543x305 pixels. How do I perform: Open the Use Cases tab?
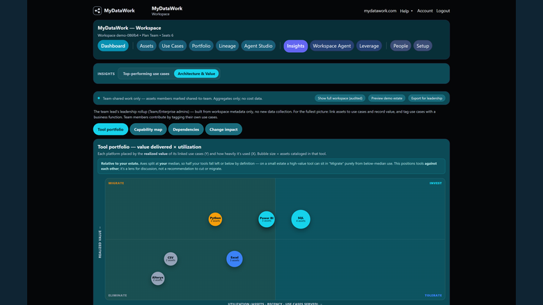pyautogui.click(x=173, y=46)
